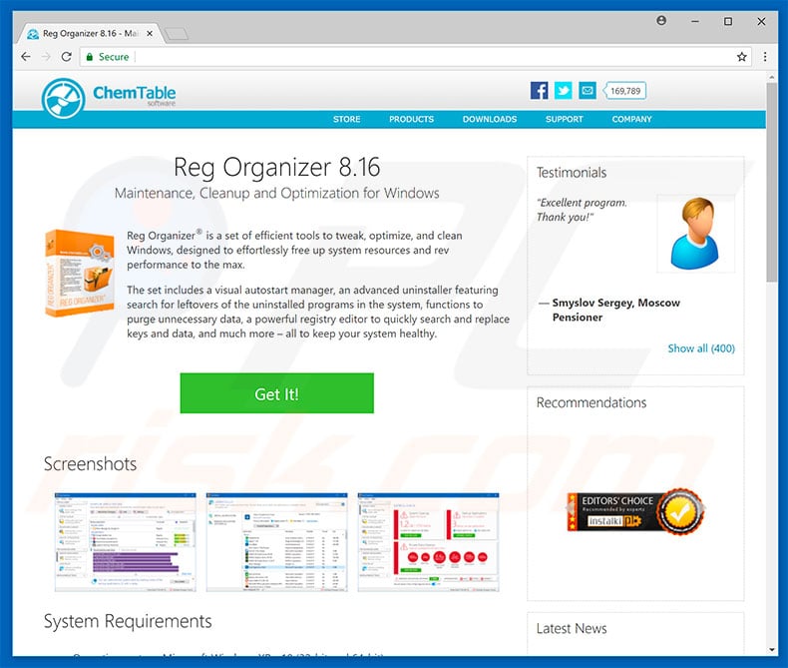The width and height of the screenshot is (788, 668).
Task: Click the Latest News heading
Action: pos(572,628)
